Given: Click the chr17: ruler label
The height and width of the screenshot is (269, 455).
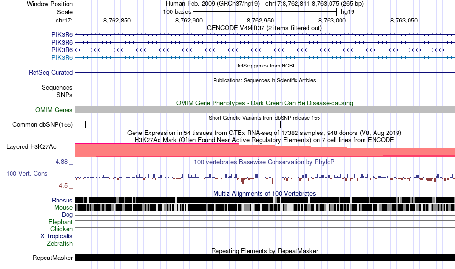Looking at the screenshot, I should [64, 20].
